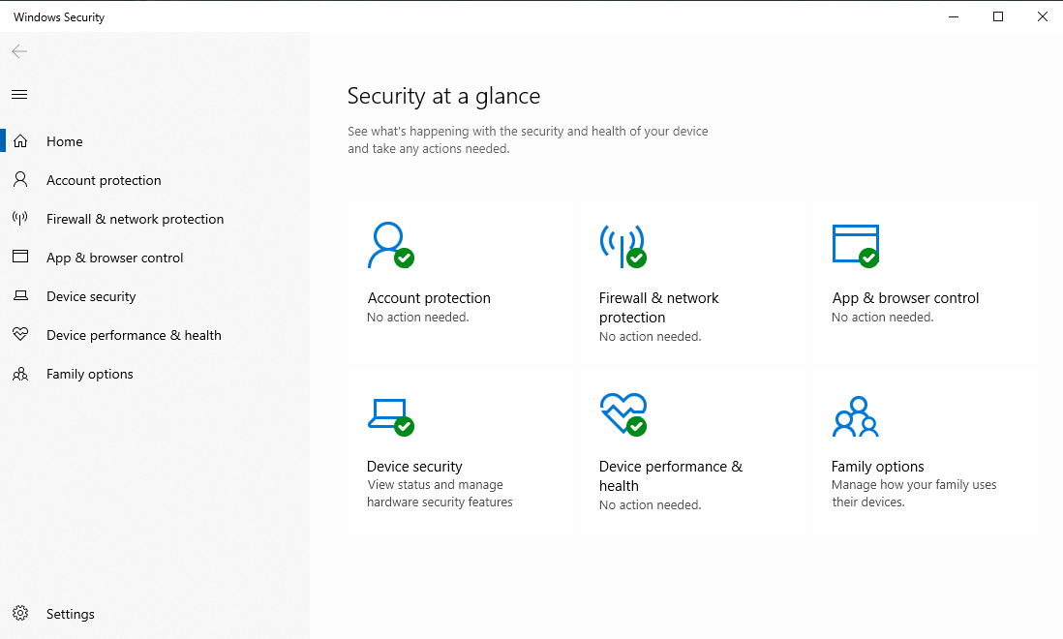Click the 'Security at a glance' heading
This screenshot has height=639, width=1063.
pyautogui.click(x=443, y=96)
